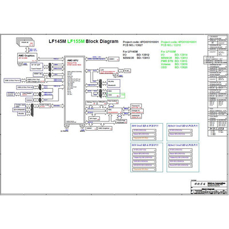Screen dimensions: 229x229
Task: Click the Camera block
Action: coord(29,100)
